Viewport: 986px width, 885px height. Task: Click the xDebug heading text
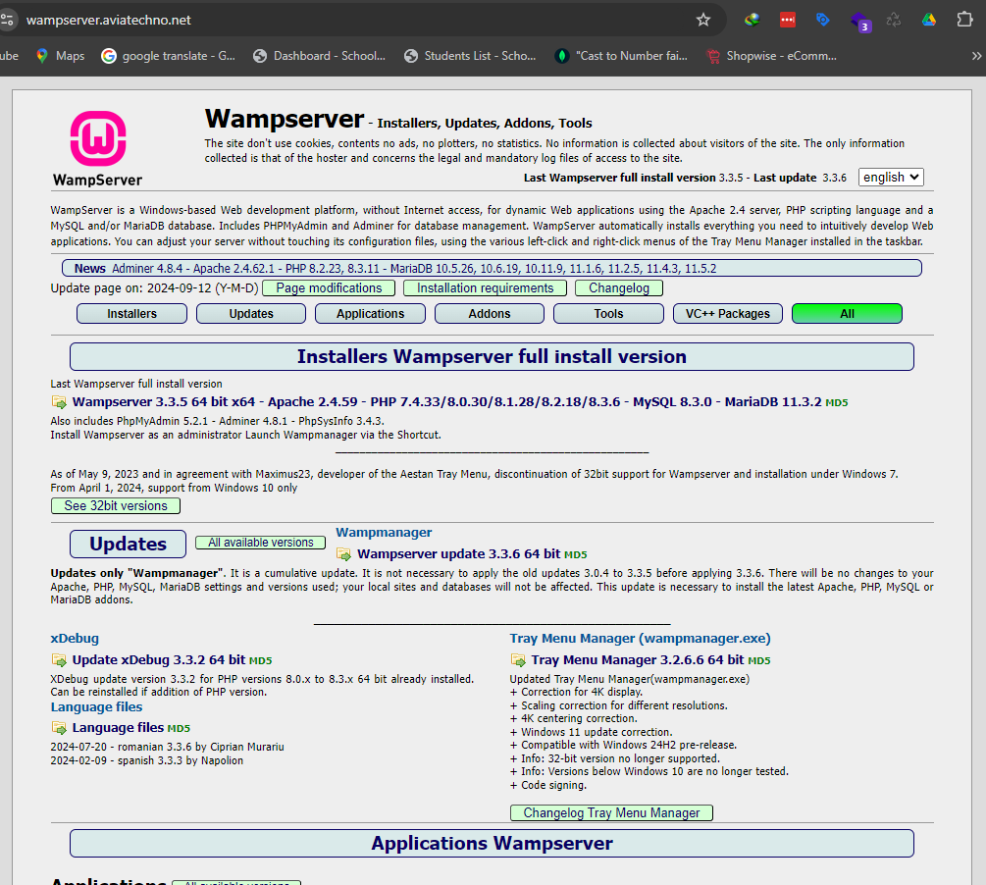75,639
